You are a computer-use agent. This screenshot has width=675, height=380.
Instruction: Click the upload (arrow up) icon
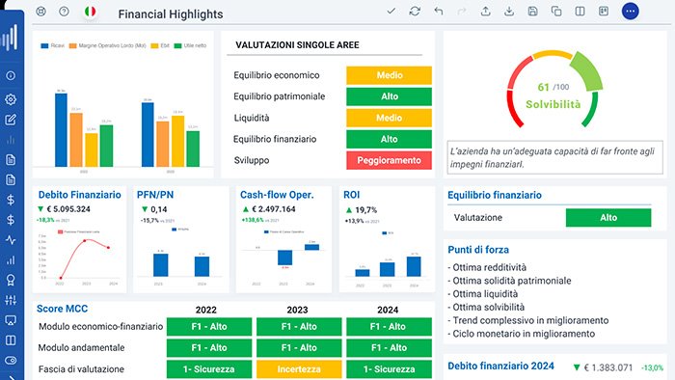pos(486,11)
